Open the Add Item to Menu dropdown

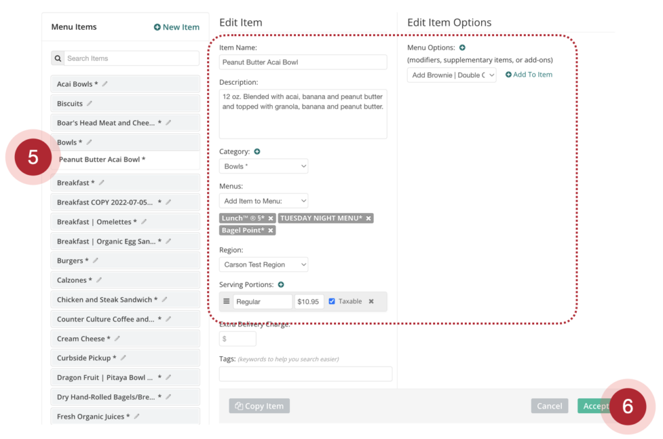pos(264,201)
